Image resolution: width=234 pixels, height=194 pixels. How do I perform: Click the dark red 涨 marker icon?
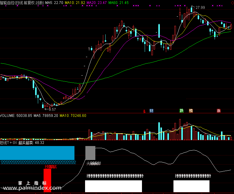click(x=219, y=111)
